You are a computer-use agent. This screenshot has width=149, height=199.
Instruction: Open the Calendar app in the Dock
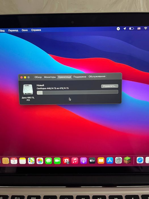tap(14, 161)
